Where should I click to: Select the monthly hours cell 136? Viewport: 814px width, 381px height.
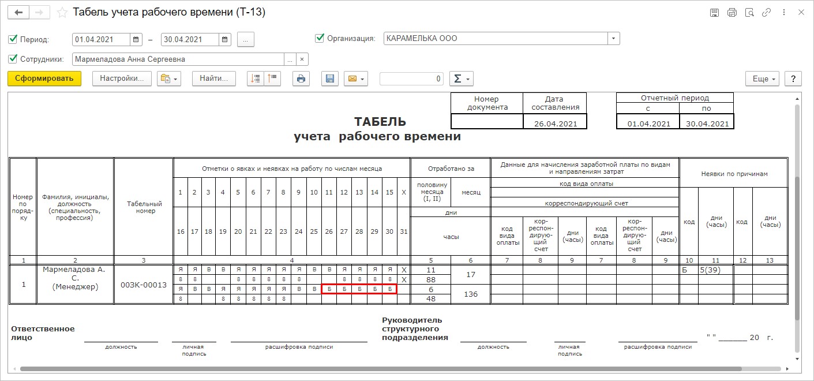[x=470, y=294]
